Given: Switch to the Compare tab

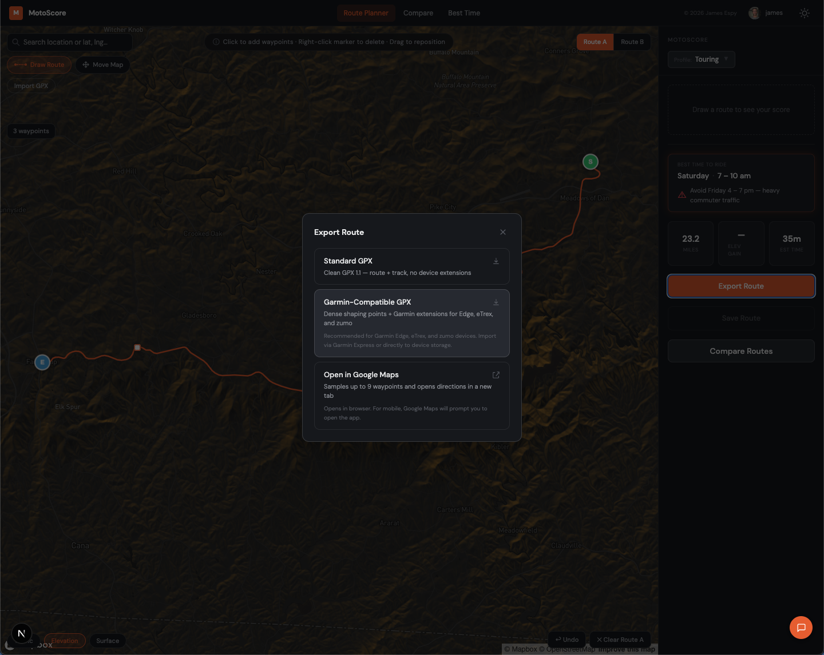Looking at the screenshot, I should click(418, 13).
